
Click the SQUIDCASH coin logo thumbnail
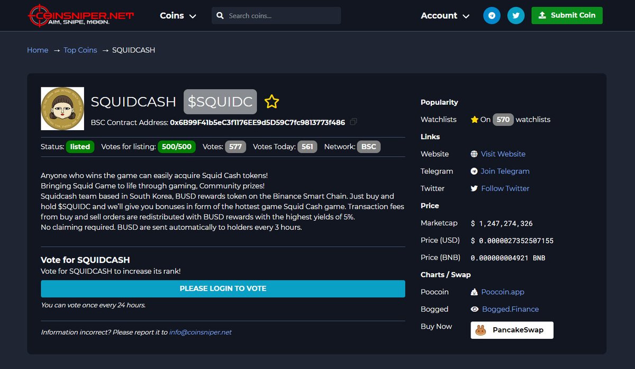62,109
